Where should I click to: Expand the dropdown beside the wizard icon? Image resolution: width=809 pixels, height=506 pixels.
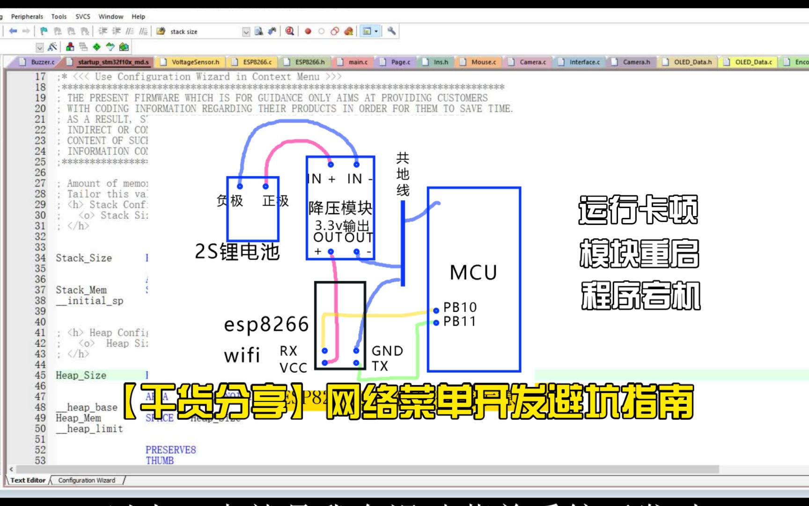click(x=39, y=47)
